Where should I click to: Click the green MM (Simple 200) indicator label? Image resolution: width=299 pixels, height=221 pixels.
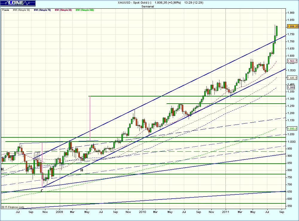pos(85,10)
